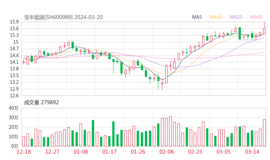This screenshot has height=160, width=270.
Task: Click the 15.6 price axis label
Action: pyautogui.click(x=14, y=29)
